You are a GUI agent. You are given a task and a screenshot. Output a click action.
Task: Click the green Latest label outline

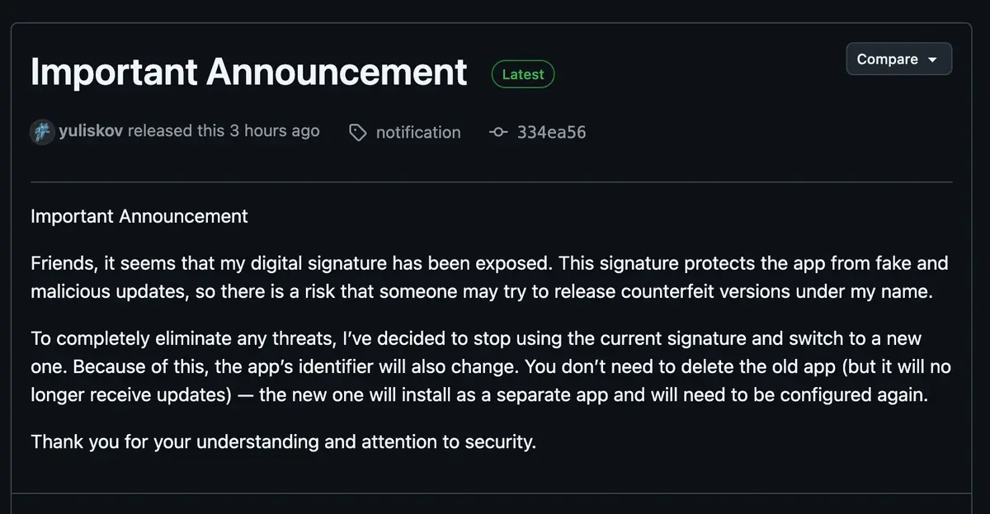click(x=523, y=74)
